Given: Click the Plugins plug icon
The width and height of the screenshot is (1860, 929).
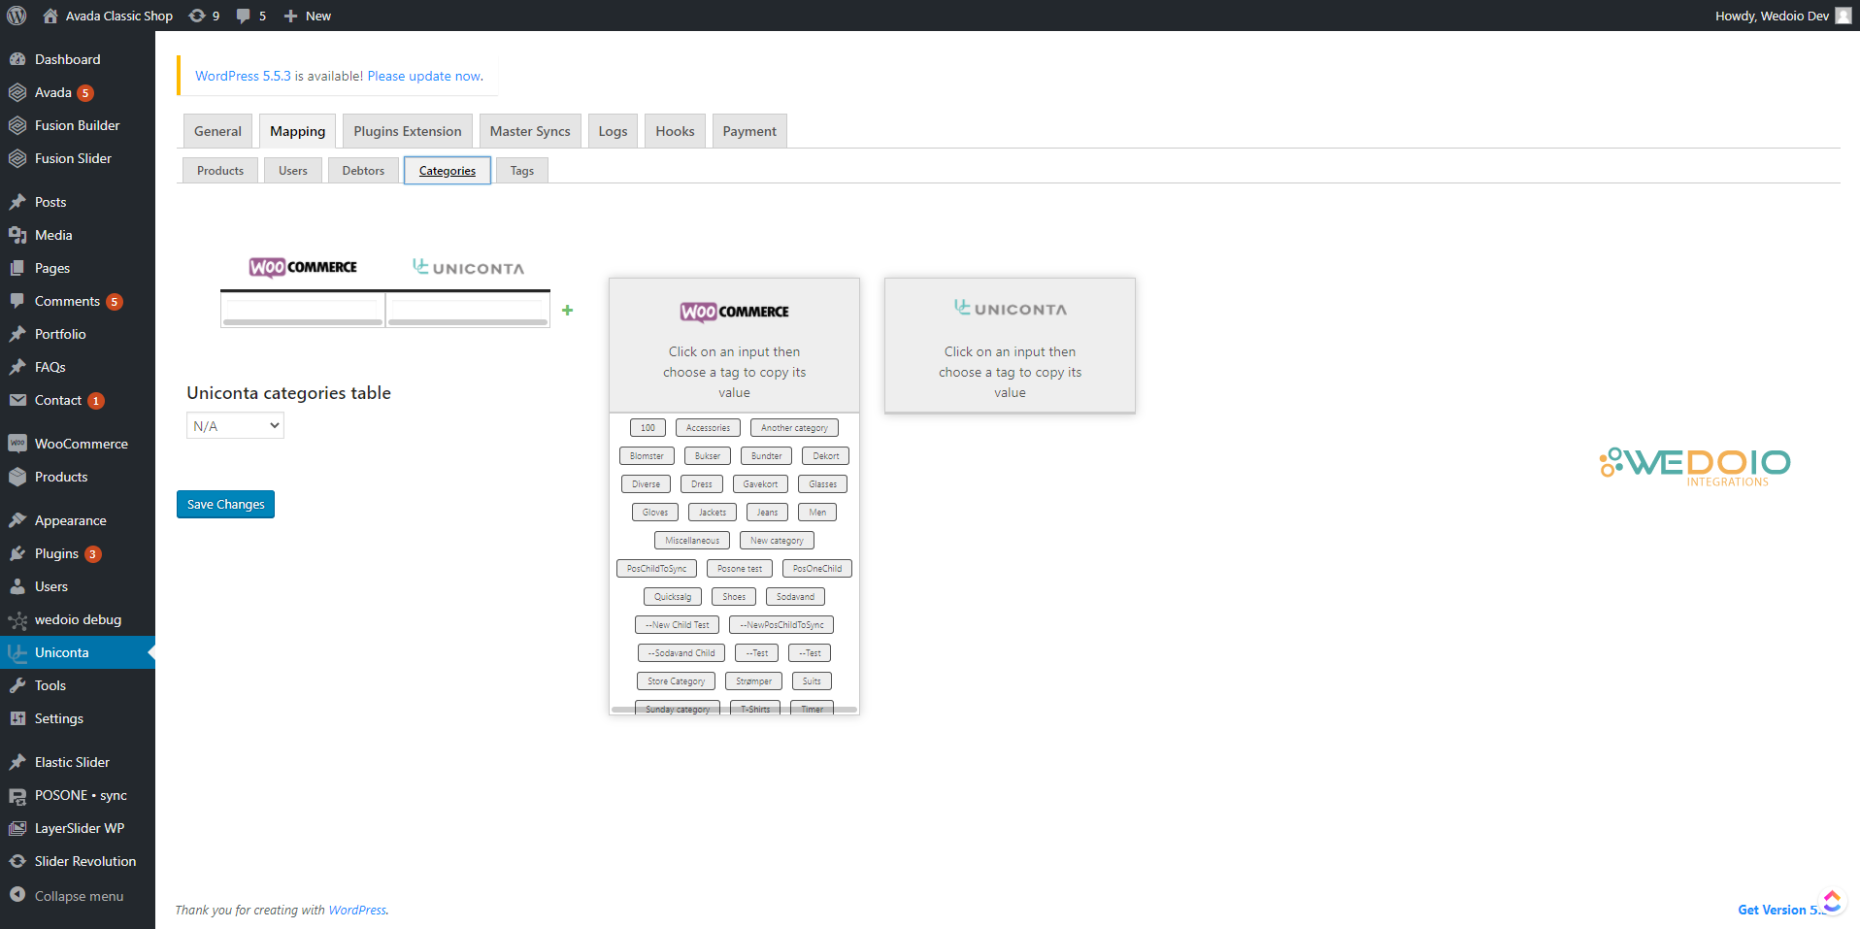Looking at the screenshot, I should tap(17, 553).
